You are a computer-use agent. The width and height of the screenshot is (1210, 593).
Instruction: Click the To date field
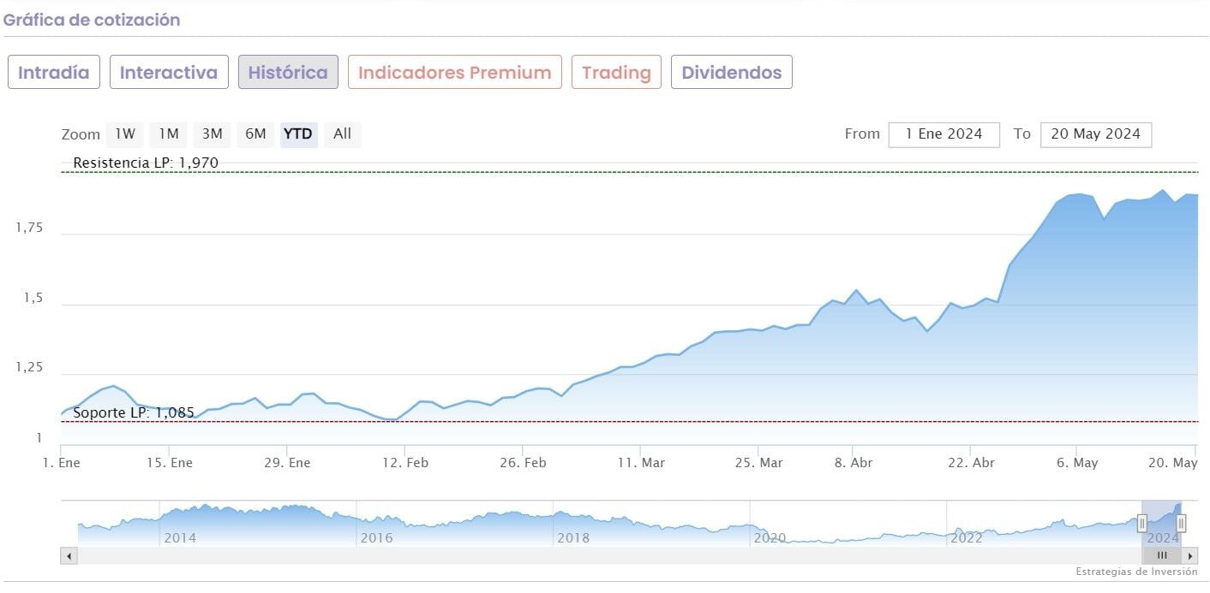coord(1095,134)
